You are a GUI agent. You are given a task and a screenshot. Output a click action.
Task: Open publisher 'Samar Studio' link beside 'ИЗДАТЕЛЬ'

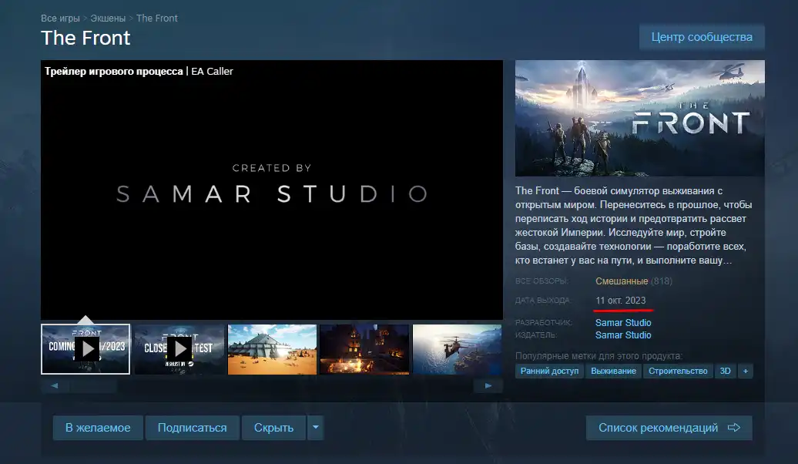click(623, 335)
